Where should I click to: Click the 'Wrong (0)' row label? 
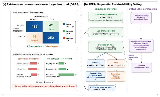pyautogui.click(x=21, y=25)
